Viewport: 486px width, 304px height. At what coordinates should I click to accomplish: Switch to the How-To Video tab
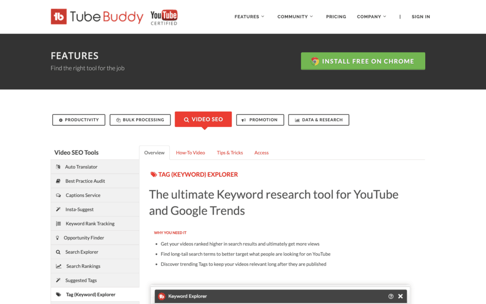tap(191, 152)
